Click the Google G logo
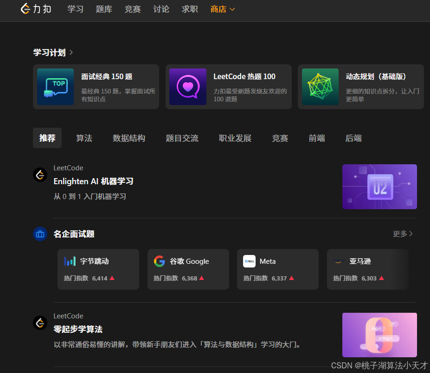 pyautogui.click(x=159, y=261)
